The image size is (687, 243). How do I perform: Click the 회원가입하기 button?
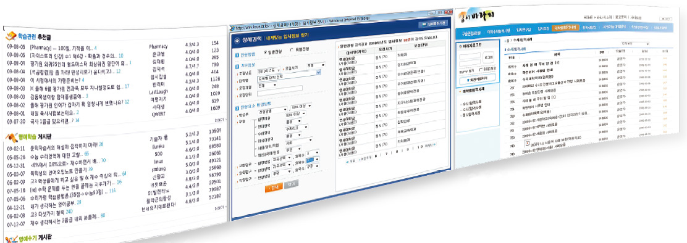tap(478, 79)
